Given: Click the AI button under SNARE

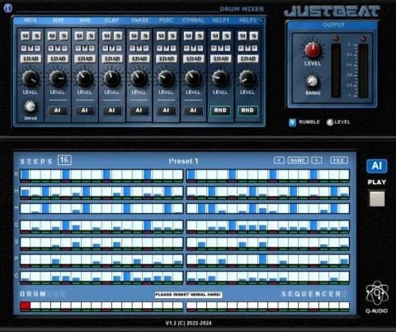Looking at the screenshot, I should [139, 111].
